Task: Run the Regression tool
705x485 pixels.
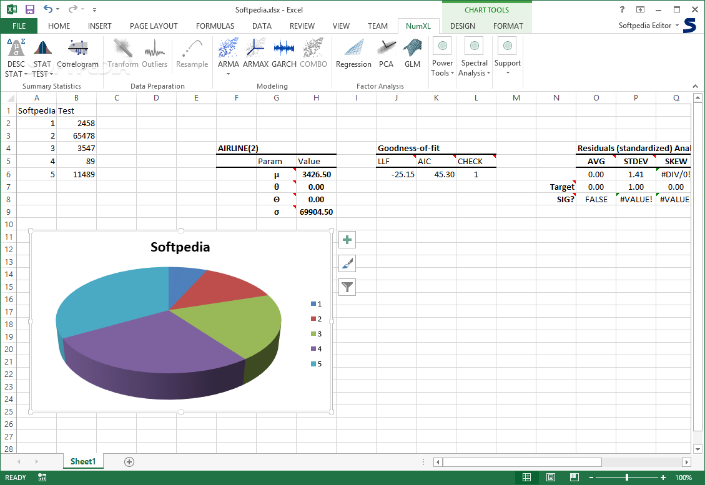Action: click(354, 54)
